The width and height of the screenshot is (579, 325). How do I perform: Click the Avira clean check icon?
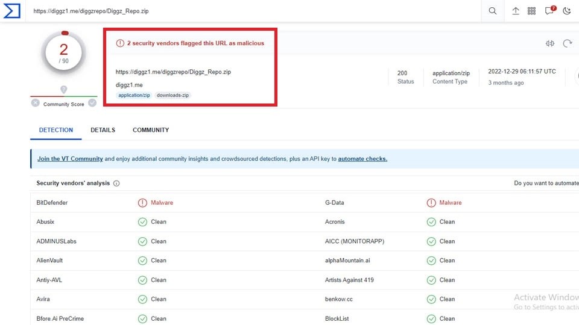point(142,299)
